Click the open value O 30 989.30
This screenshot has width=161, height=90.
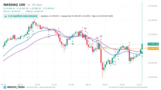tap(9, 8)
